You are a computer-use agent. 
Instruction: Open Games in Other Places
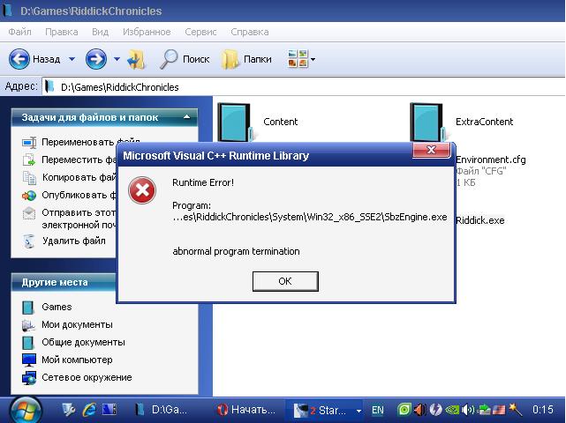pyautogui.click(x=57, y=307)
